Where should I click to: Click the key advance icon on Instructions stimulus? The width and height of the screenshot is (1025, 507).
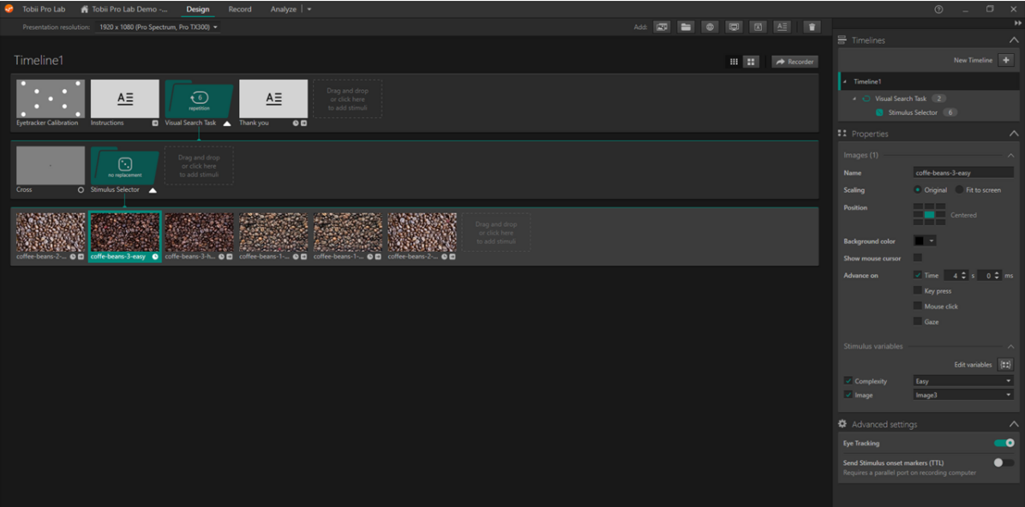pyautogui.click(x=156, y=122)
